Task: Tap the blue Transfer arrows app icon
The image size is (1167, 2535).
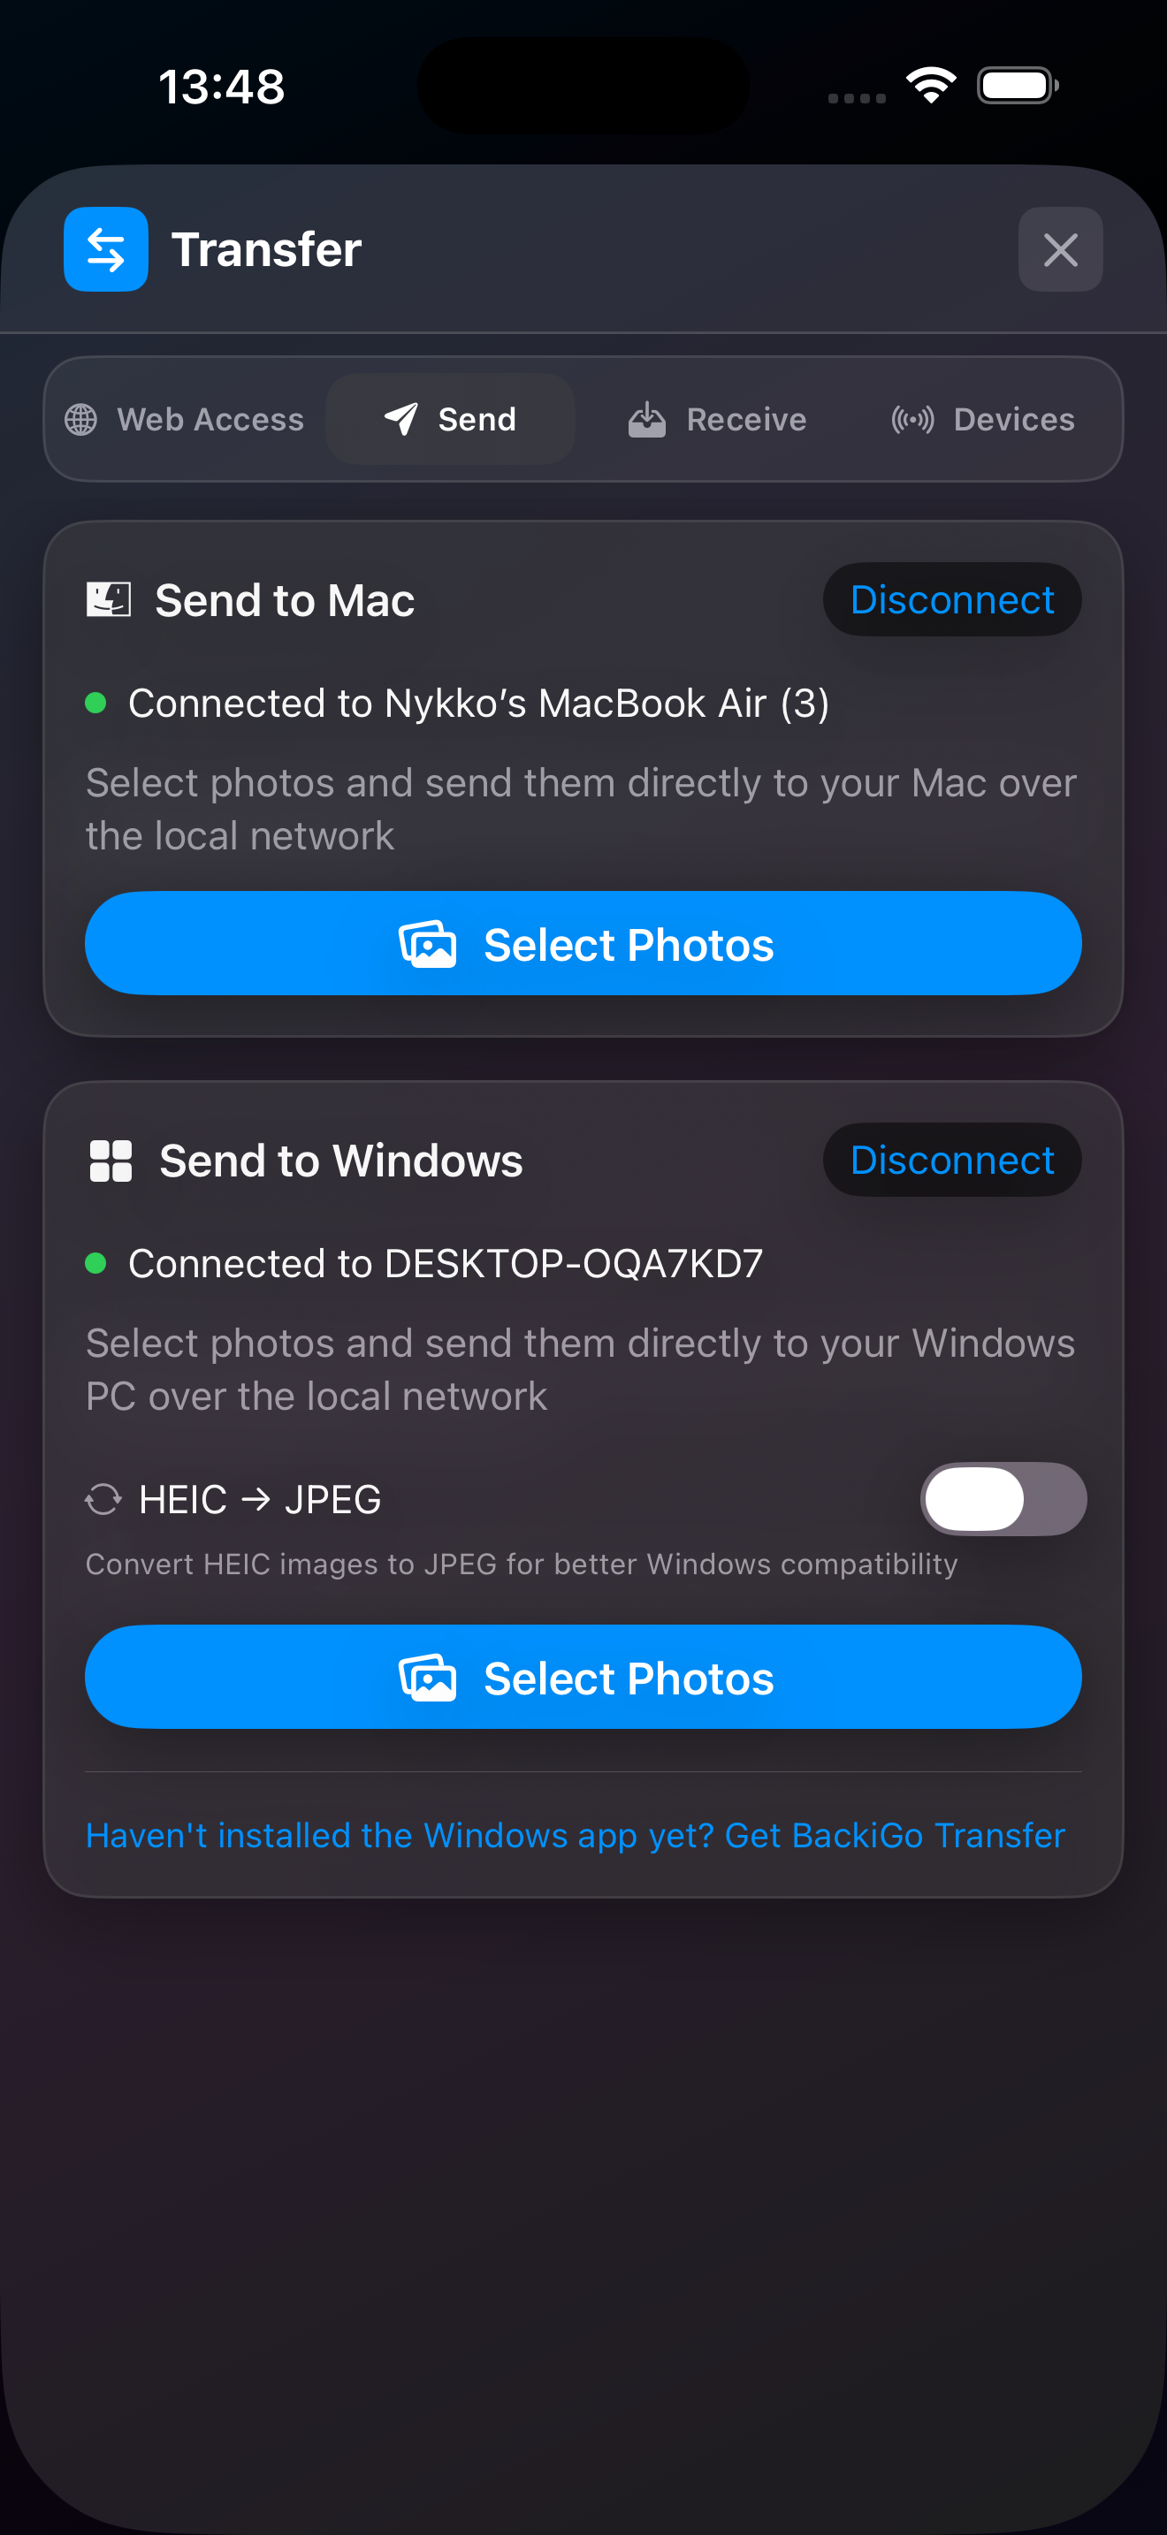Action: [106, 249]
